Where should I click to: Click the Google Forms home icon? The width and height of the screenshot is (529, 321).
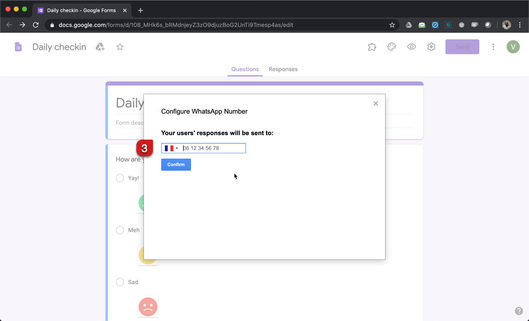tap(18, 47)
